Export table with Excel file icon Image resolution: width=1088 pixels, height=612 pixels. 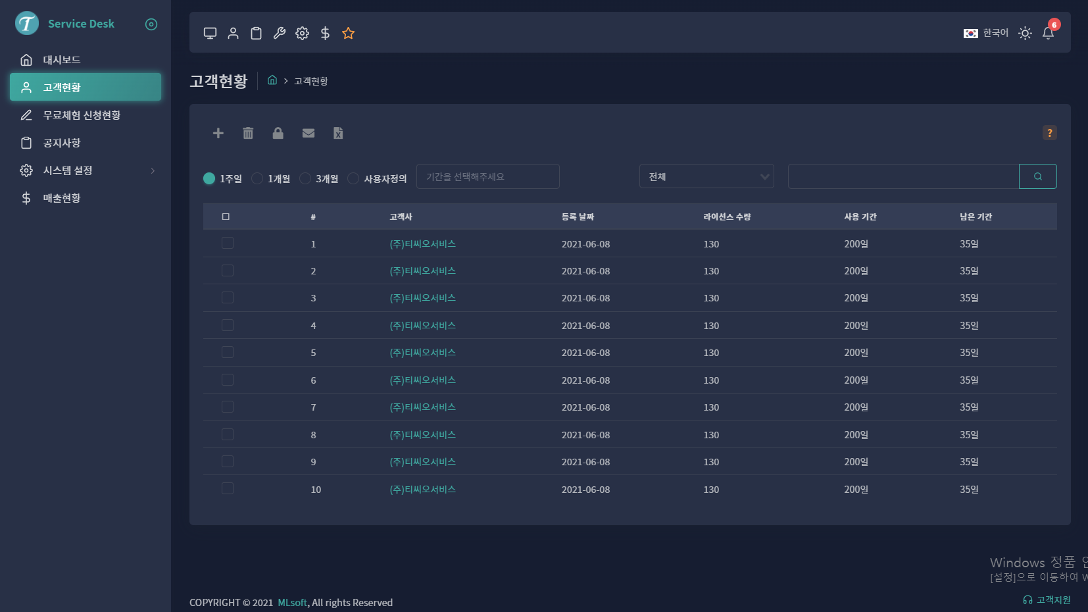[x=338, y=133]
